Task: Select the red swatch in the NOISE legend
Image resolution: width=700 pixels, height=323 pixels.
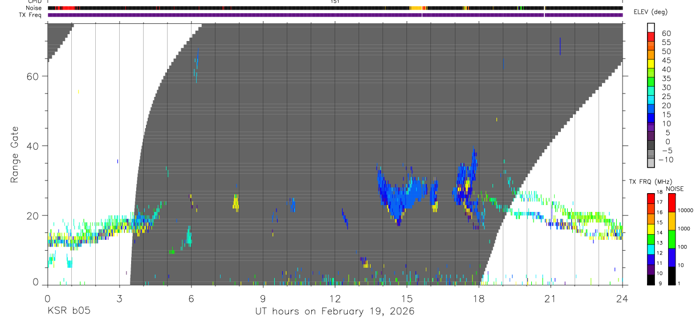Action: click(671, 203)
